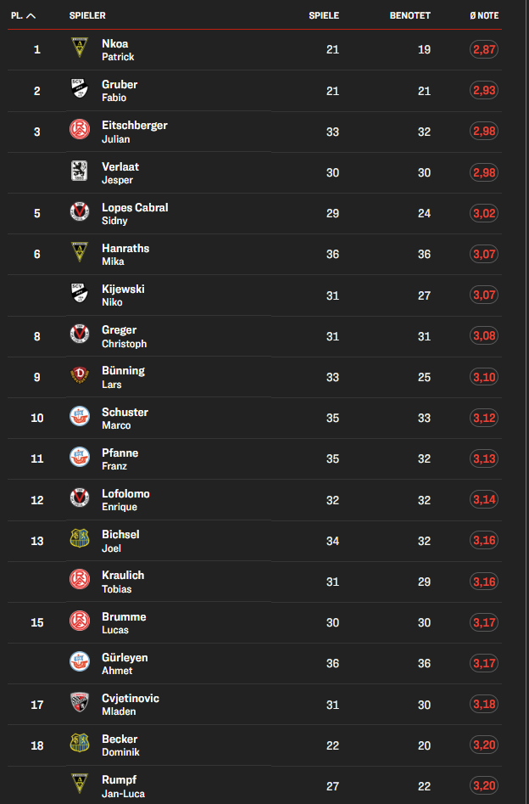Click the club crest beside Bichsel Joel
Viewport: 529px width, 804px height.
tap(79, 541)
